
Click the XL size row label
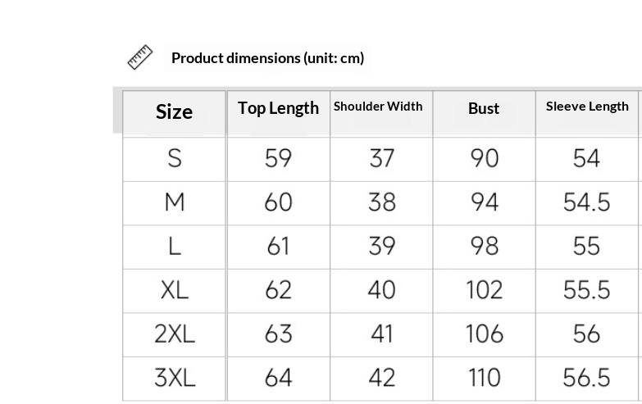point(174,290)
